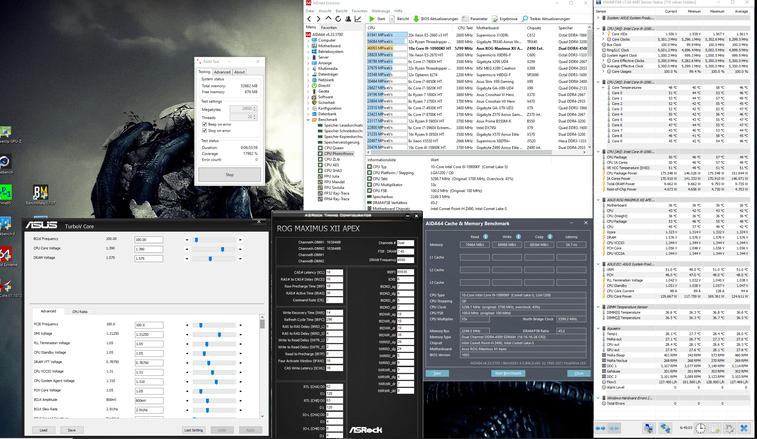Toggle Beep on error checkbox

coord(204,124)
